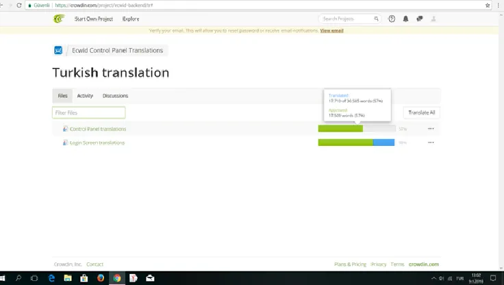Open options menu for Login Screen translations
Viewport: 504px width, 285px height.
click(x=431, y=142)
